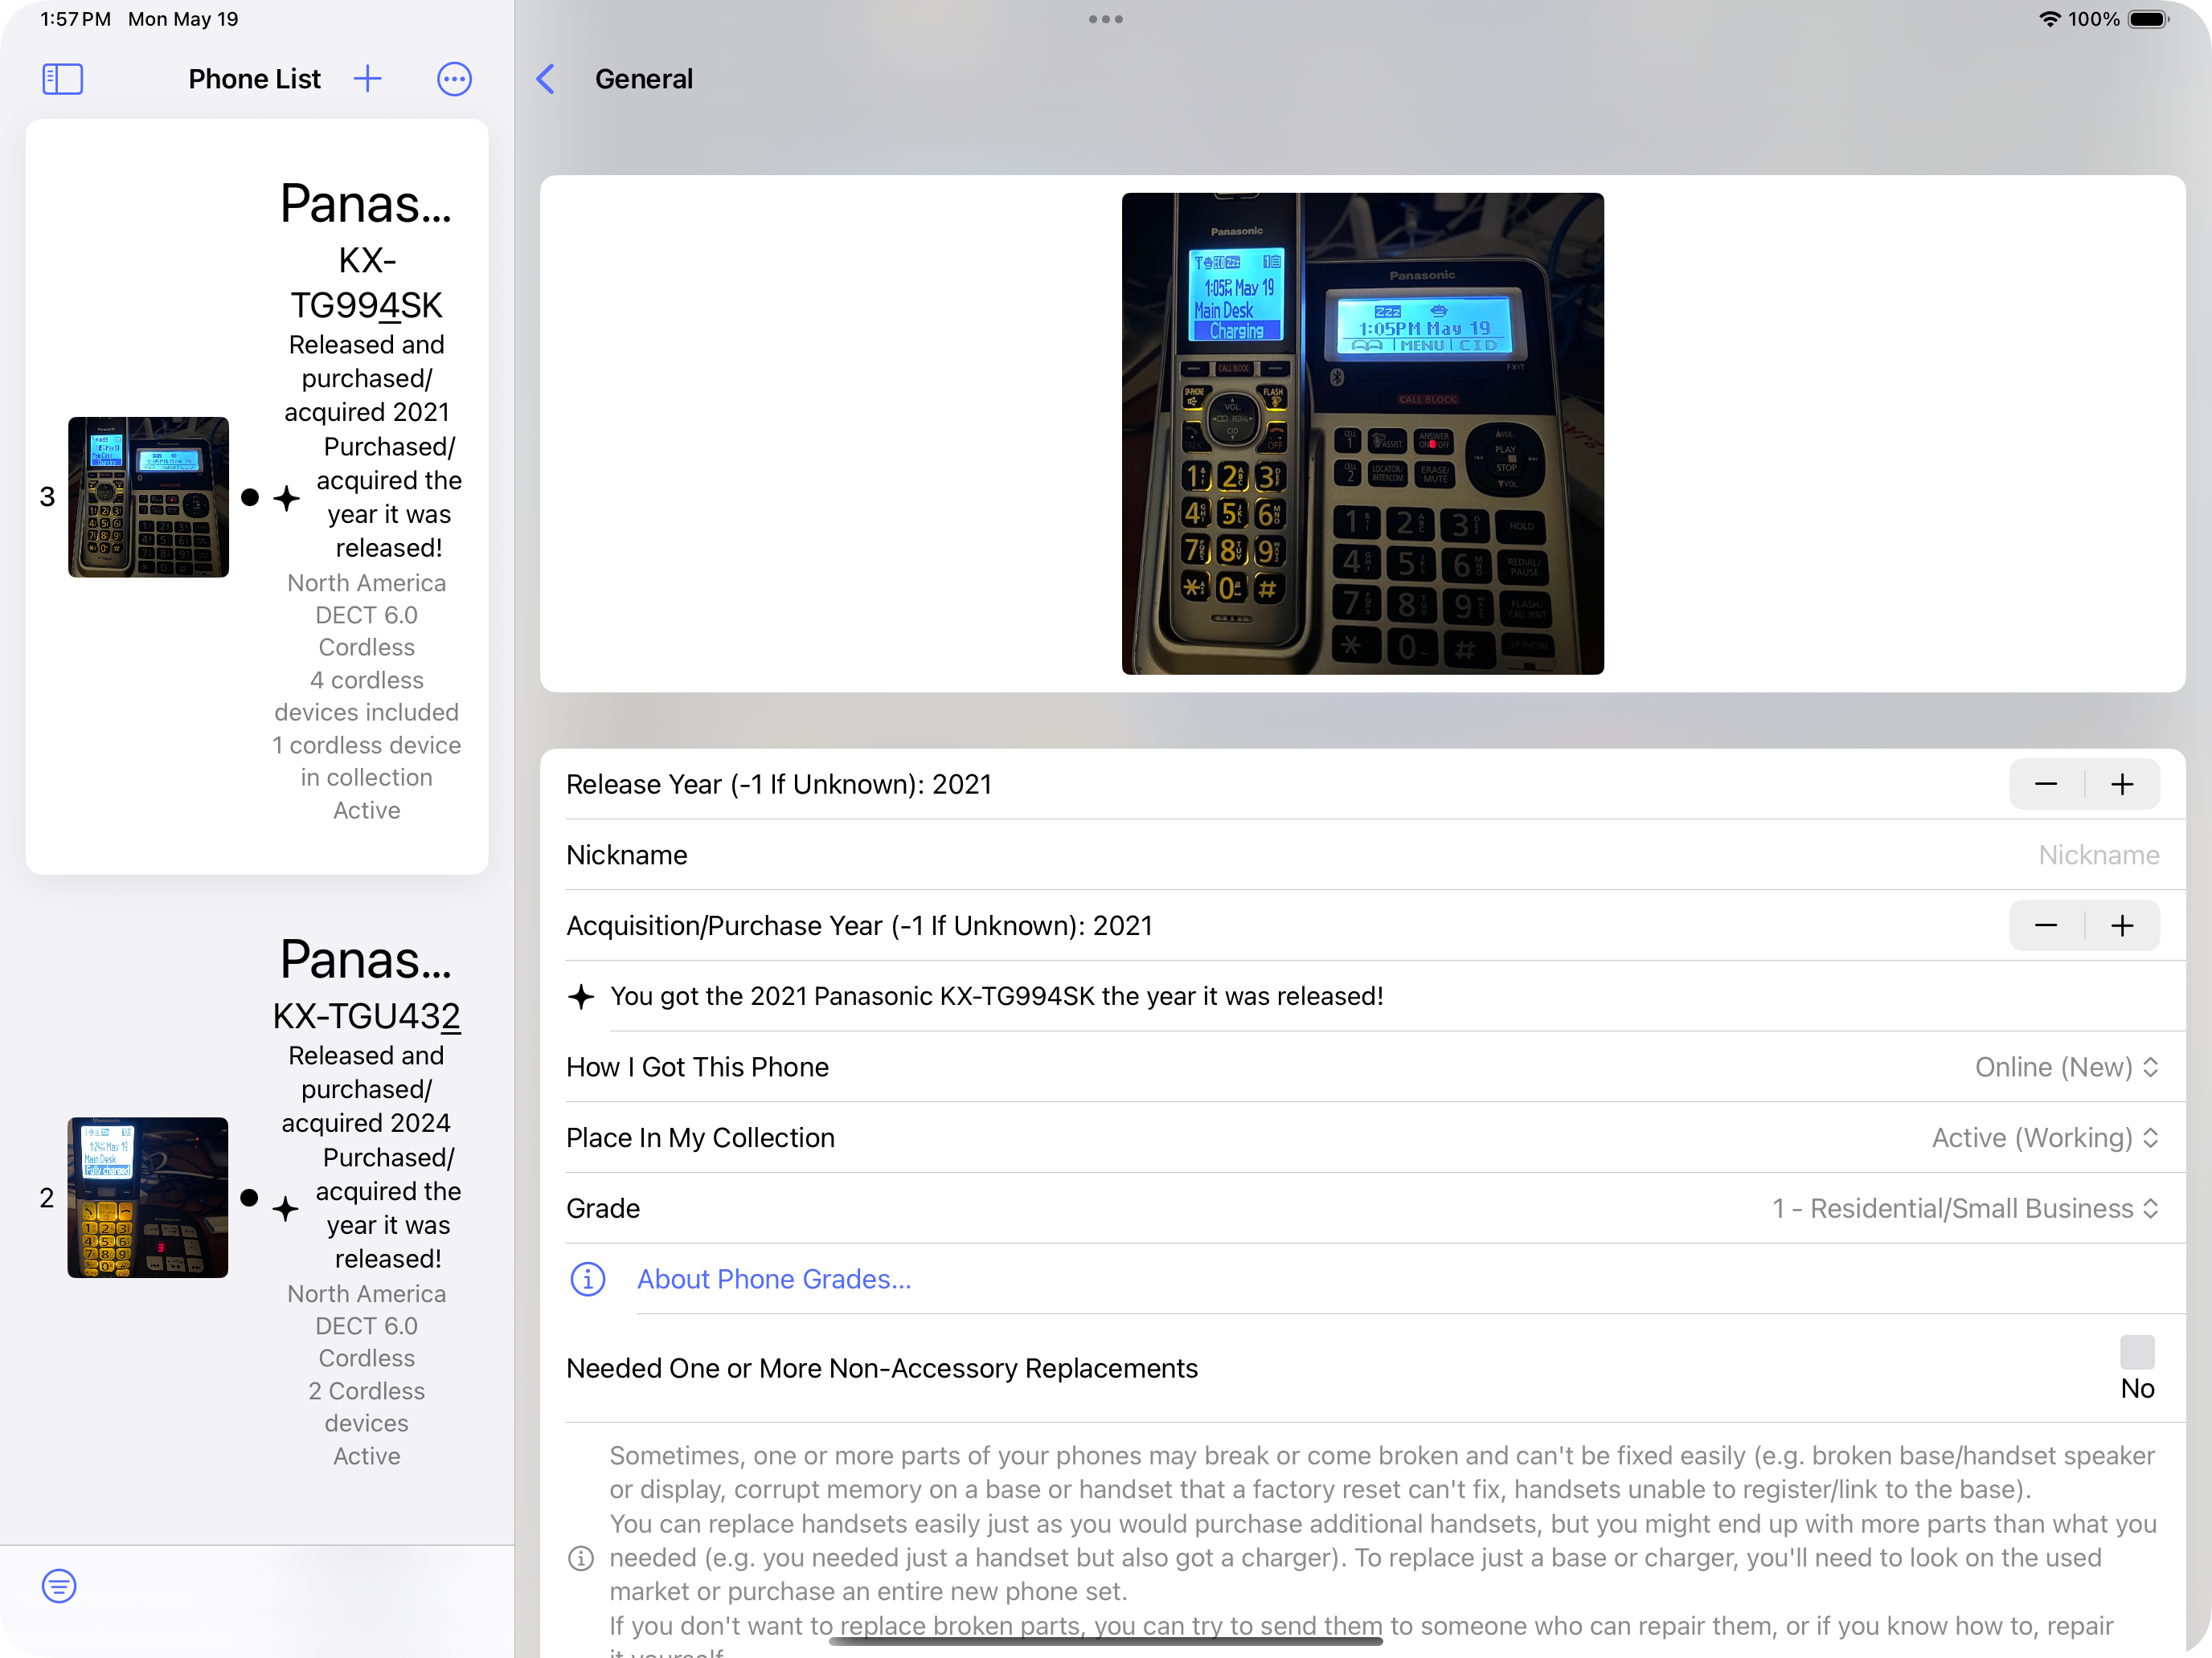Tap the number 2 beside the second phone
Screen dimensions: 2212x1658
coord(47,1197)
